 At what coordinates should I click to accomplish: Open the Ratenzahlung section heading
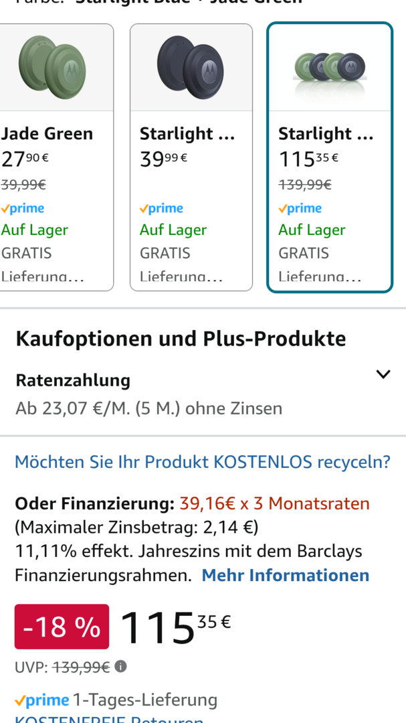(x=73, y=380)
